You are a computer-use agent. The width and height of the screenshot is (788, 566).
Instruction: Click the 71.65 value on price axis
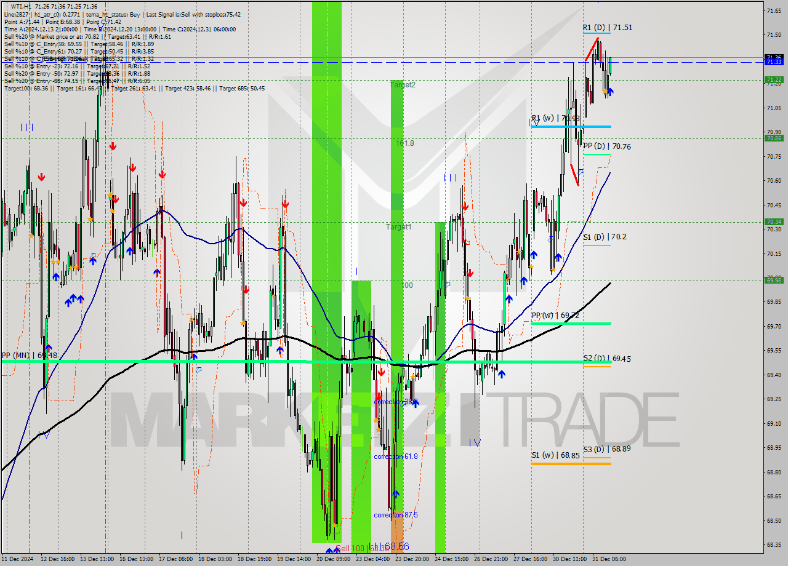pyautogui.click(x=774, y=11)
